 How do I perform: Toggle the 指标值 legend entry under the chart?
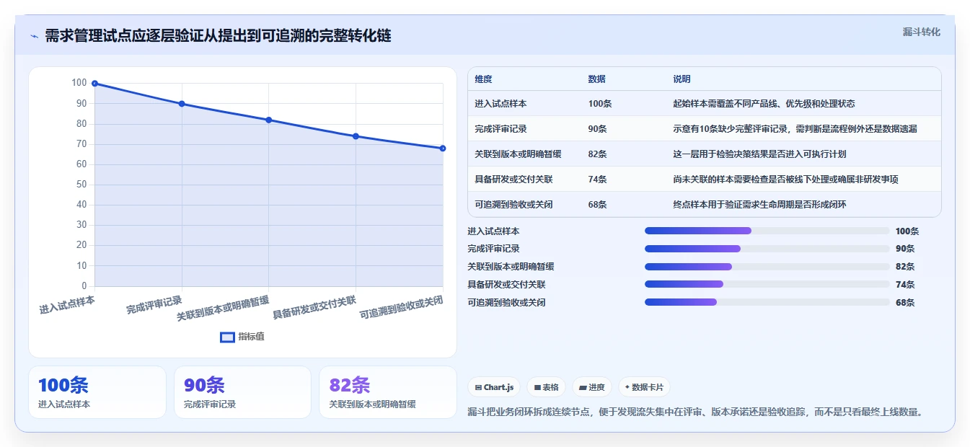click(x=242, y=337)
